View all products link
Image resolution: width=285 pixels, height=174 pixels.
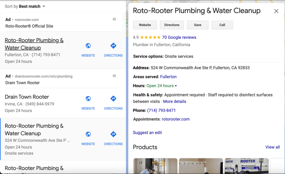(x=272, y=147)
